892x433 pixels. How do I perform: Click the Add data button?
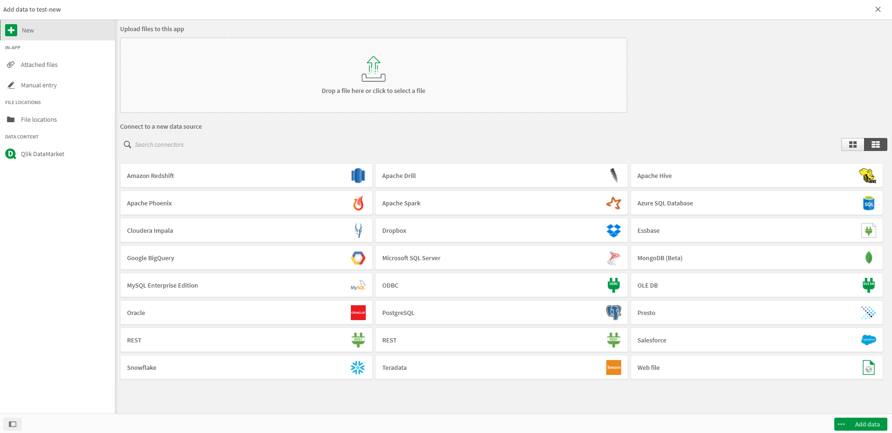coord(866,424)
